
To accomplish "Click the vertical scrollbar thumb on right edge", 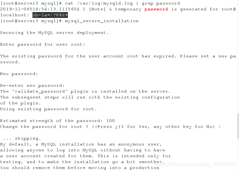I will [x=238, y=126].
